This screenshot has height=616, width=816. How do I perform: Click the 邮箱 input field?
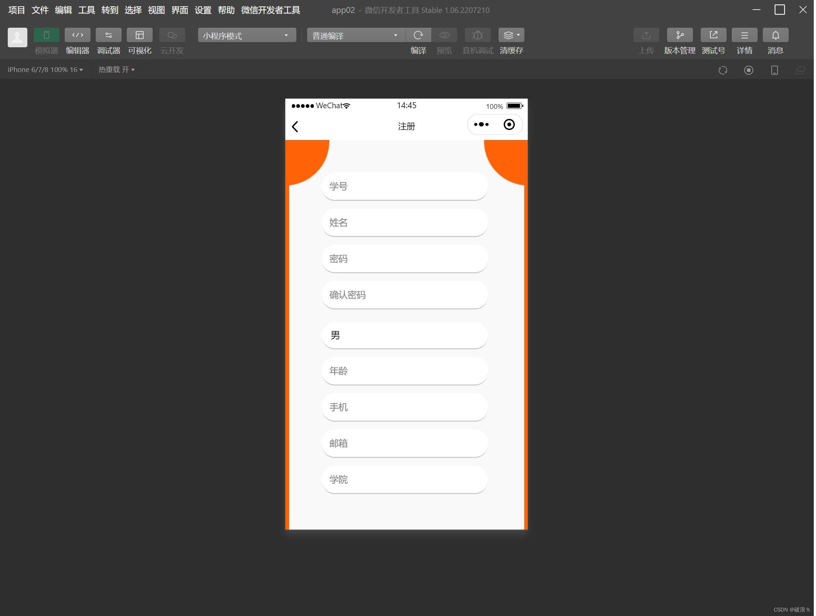tap(405, 444)
